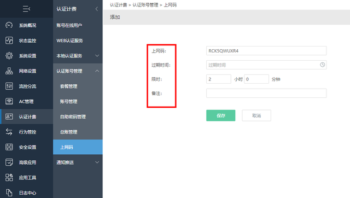Image resolution: width=350 pixels, height=198 pixels.
Task: Click the 取消 button
Action: (256, 115)
